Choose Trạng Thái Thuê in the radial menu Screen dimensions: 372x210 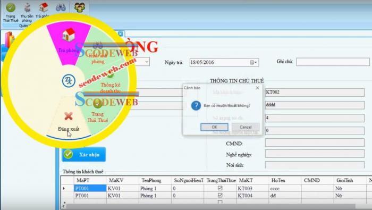[x=97, y=117]
